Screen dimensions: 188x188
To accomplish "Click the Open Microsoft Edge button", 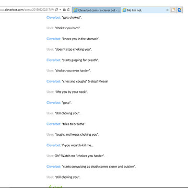I will [179, 10].
